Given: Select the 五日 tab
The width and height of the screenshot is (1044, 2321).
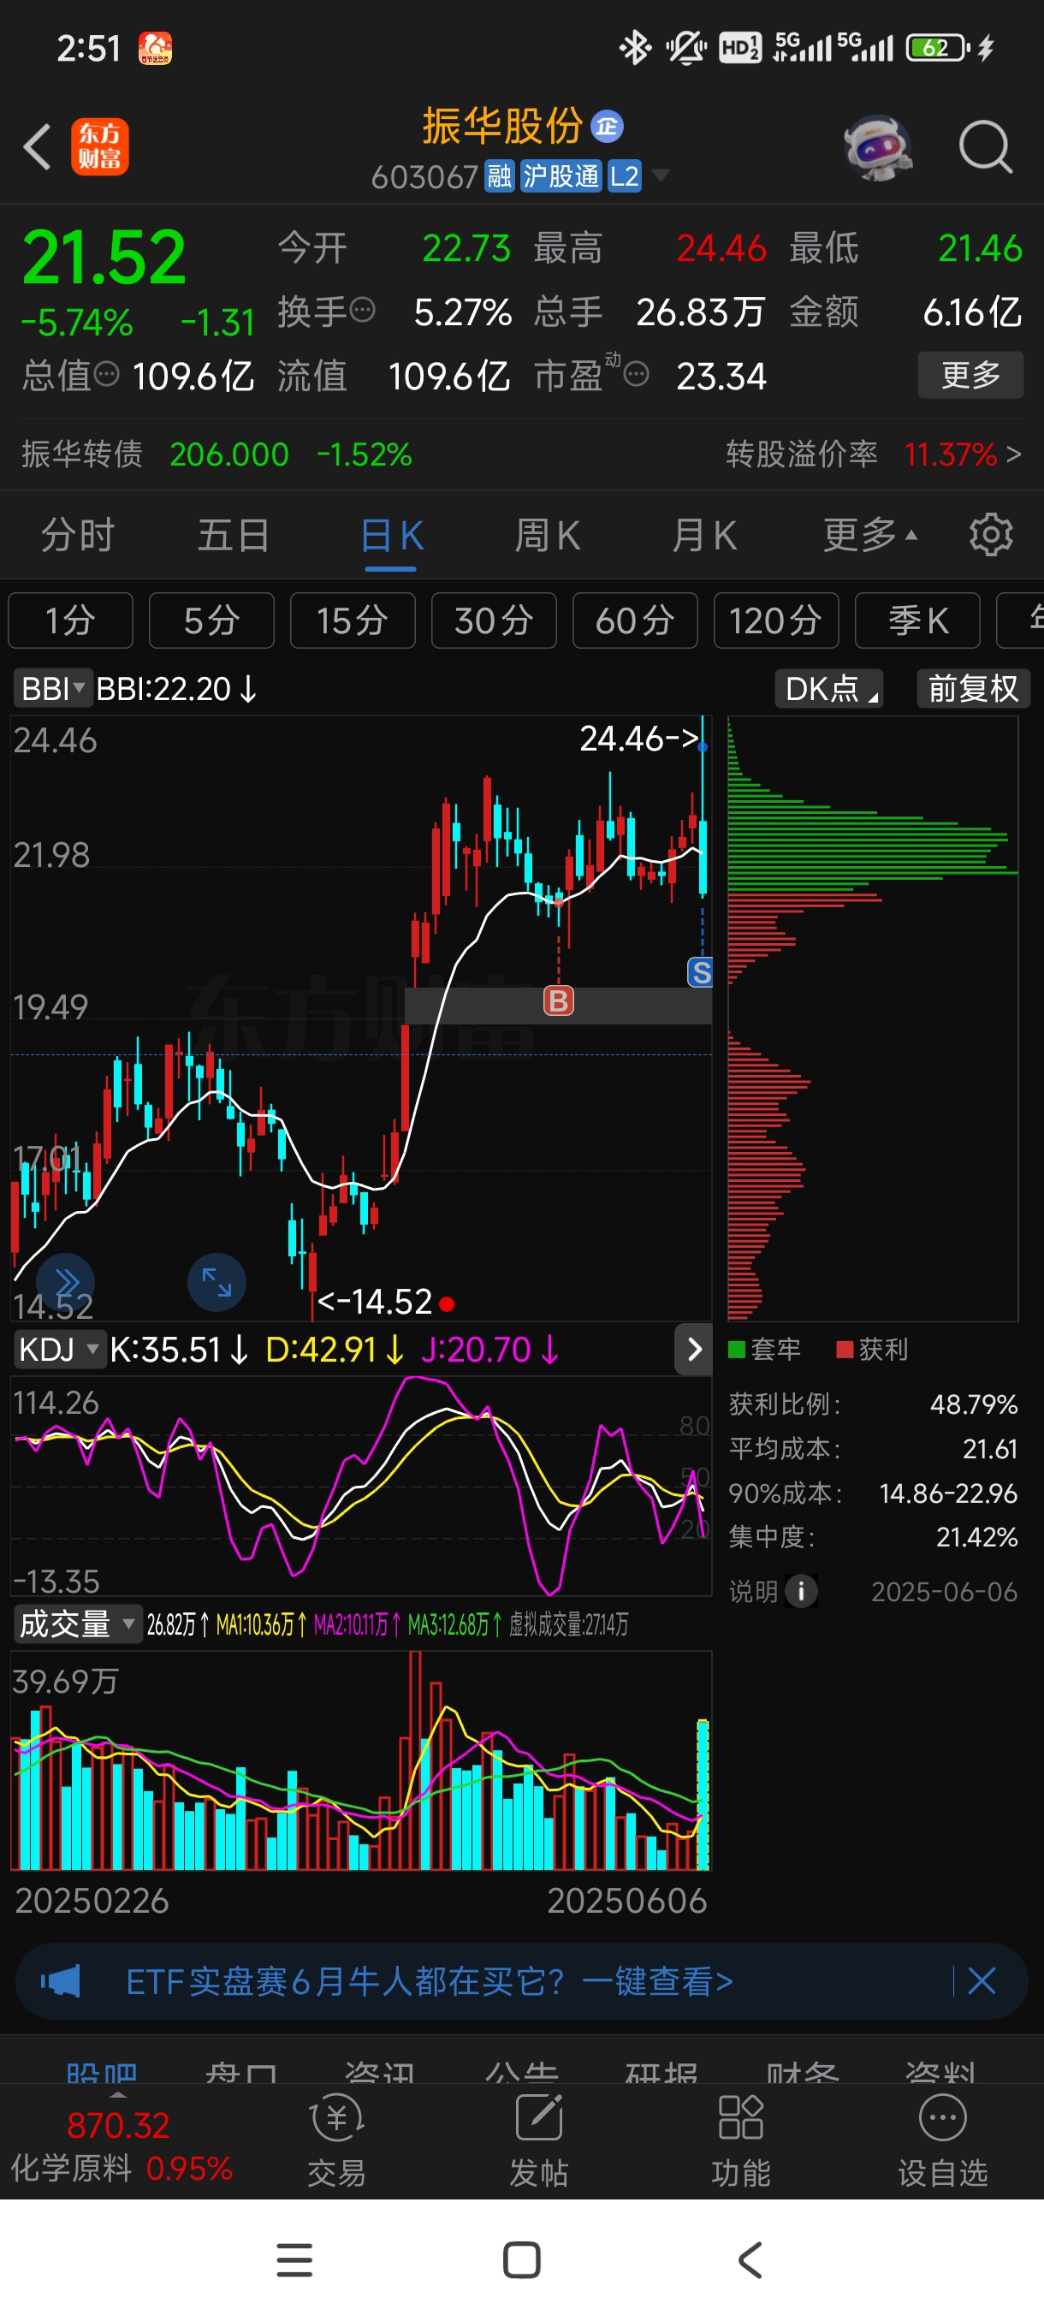Looking at the screenshot, I should pos(234,535).
